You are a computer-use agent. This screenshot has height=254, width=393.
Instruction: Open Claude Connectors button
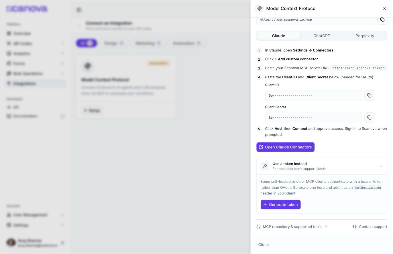tap(285, 147)
